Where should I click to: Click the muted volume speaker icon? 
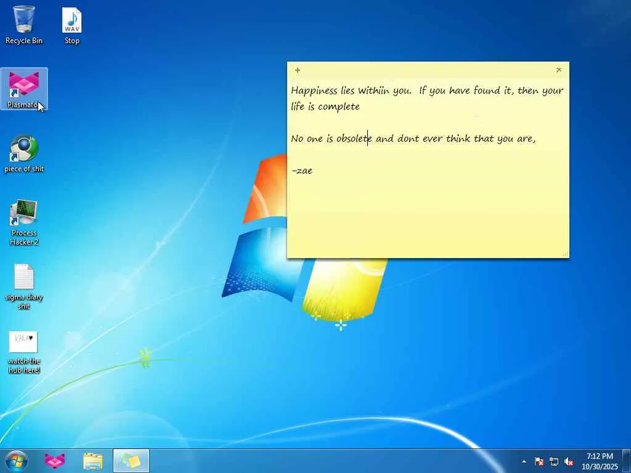[x=569, y=461]
